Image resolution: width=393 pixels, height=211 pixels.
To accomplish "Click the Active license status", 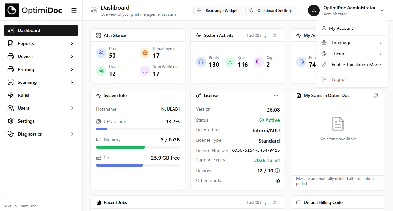I will coord(269,120).
